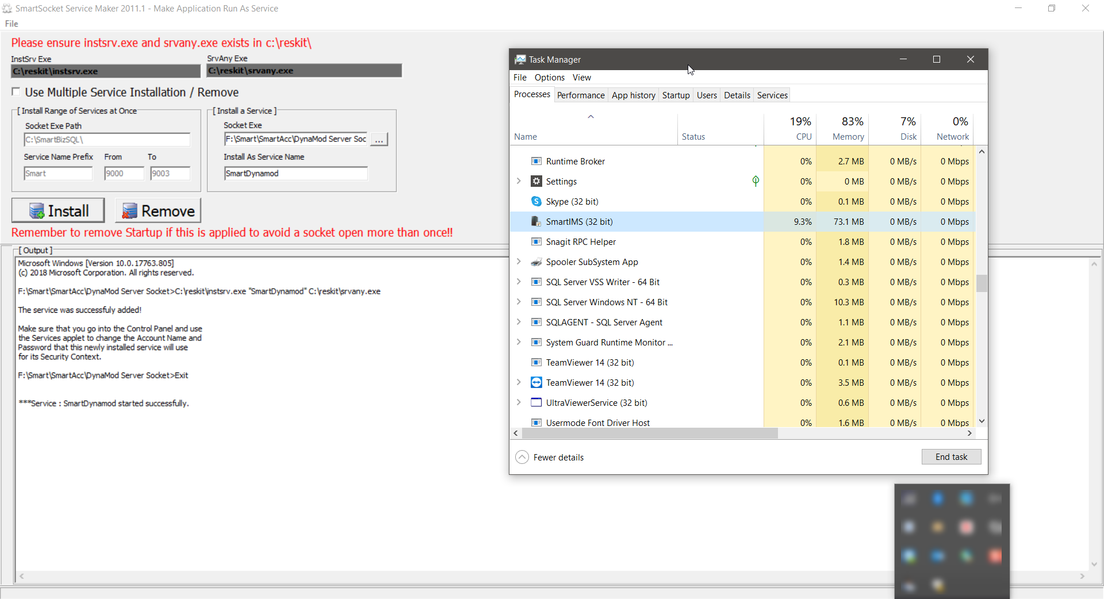Screen dimensions: 1104x599
Task: Sort processes by CPU column
Action: 790,129
